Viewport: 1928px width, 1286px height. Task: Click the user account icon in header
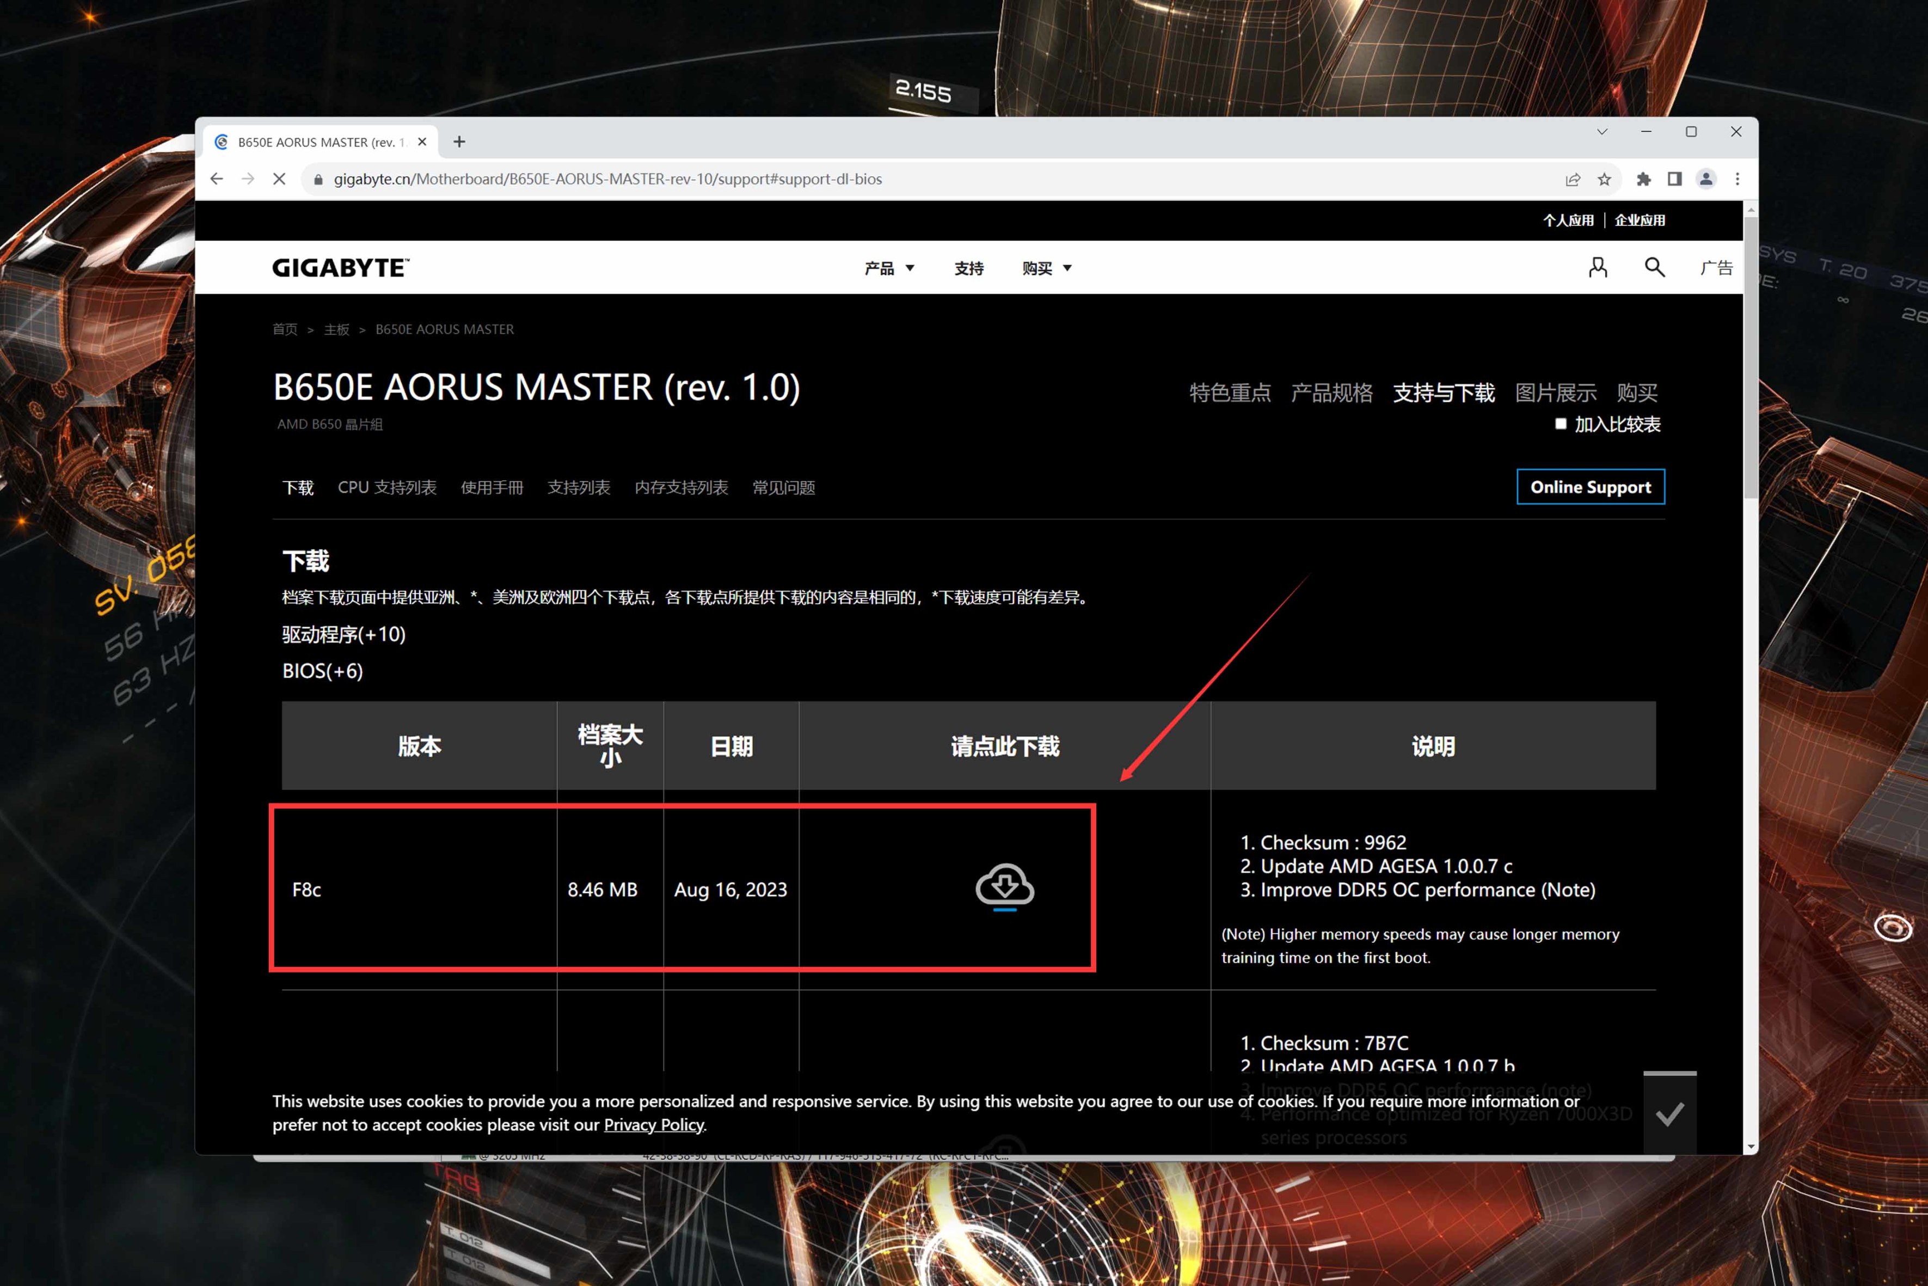[1597, 267]
